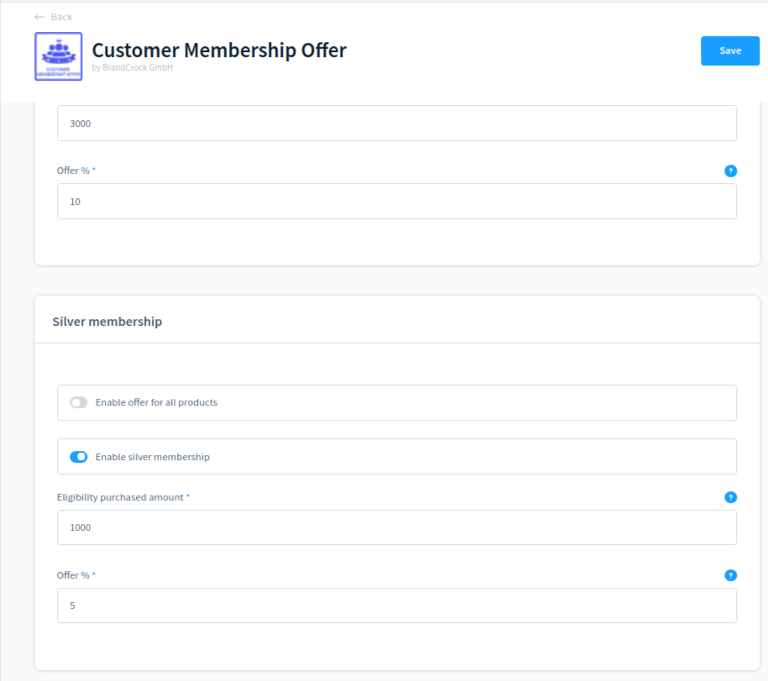Click the Eligibility purchased amount label
The image size is (768, 681).
[x=120, y=497]
